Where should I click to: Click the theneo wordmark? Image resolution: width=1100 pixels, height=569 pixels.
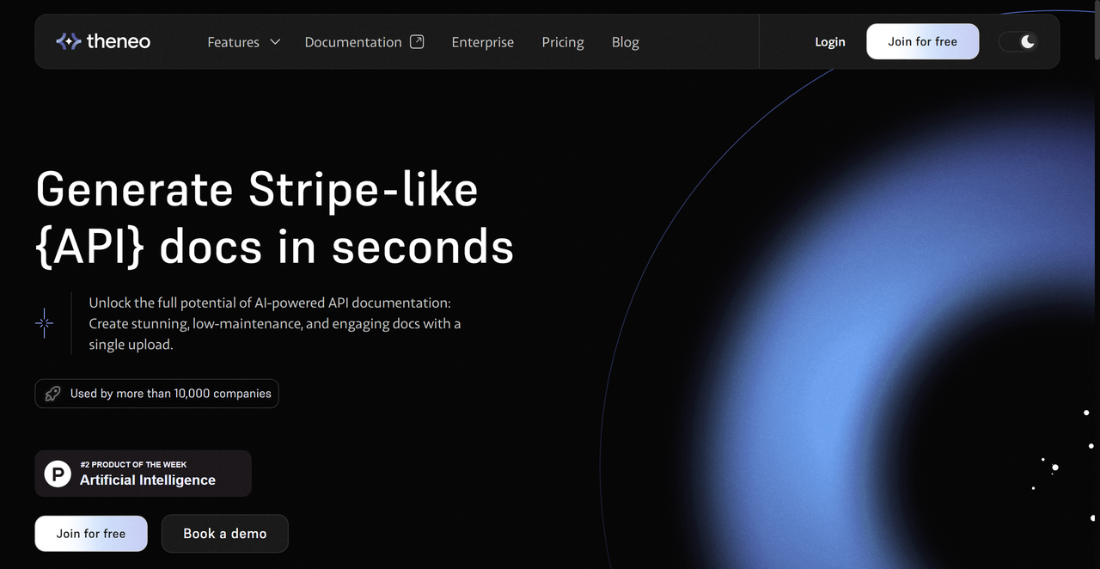(119, 41)
